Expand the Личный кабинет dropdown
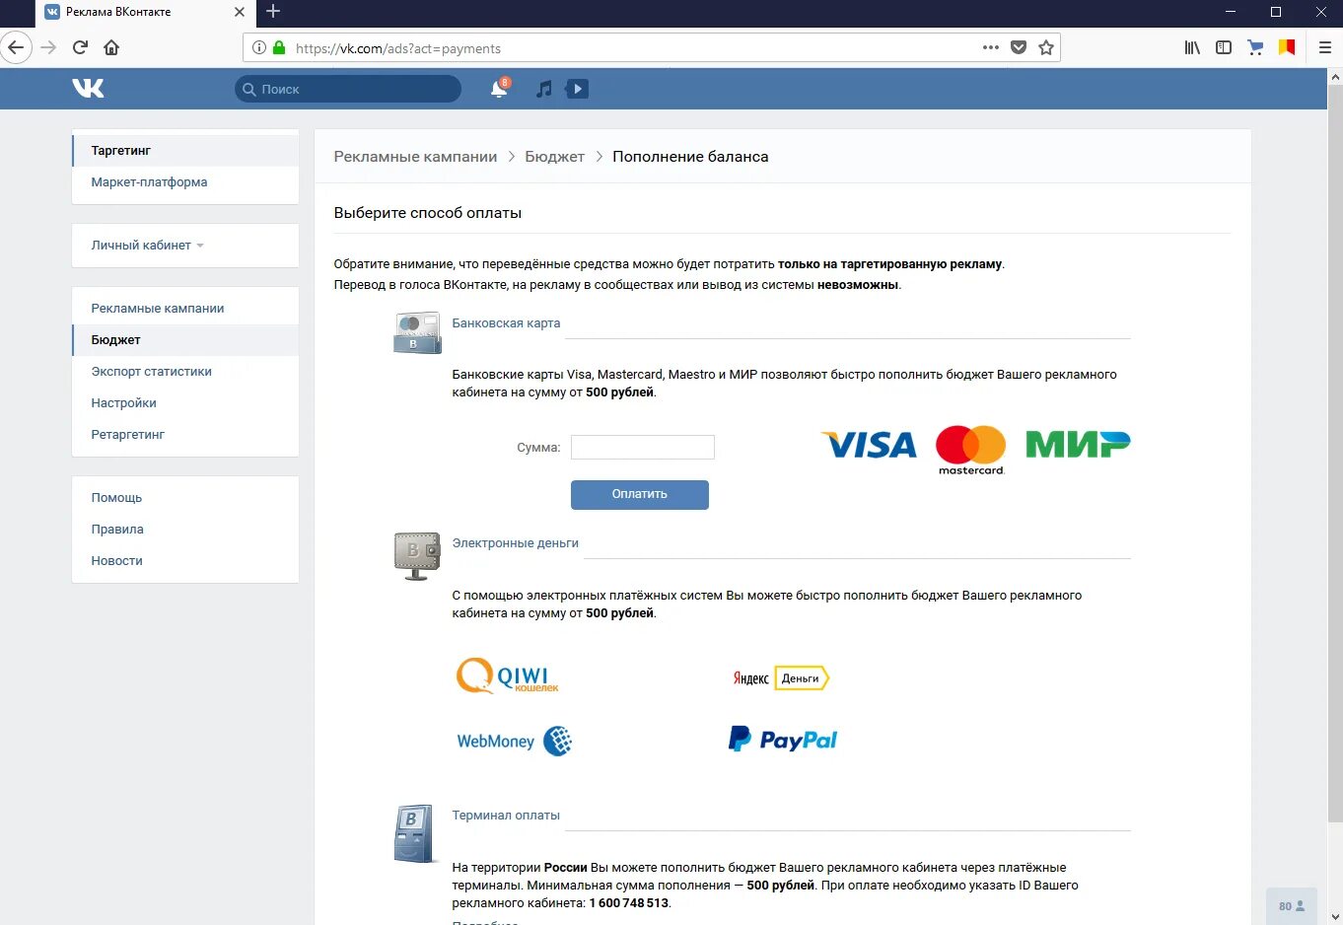Viewport: 1343px width, 925px height. pos(147,246)
